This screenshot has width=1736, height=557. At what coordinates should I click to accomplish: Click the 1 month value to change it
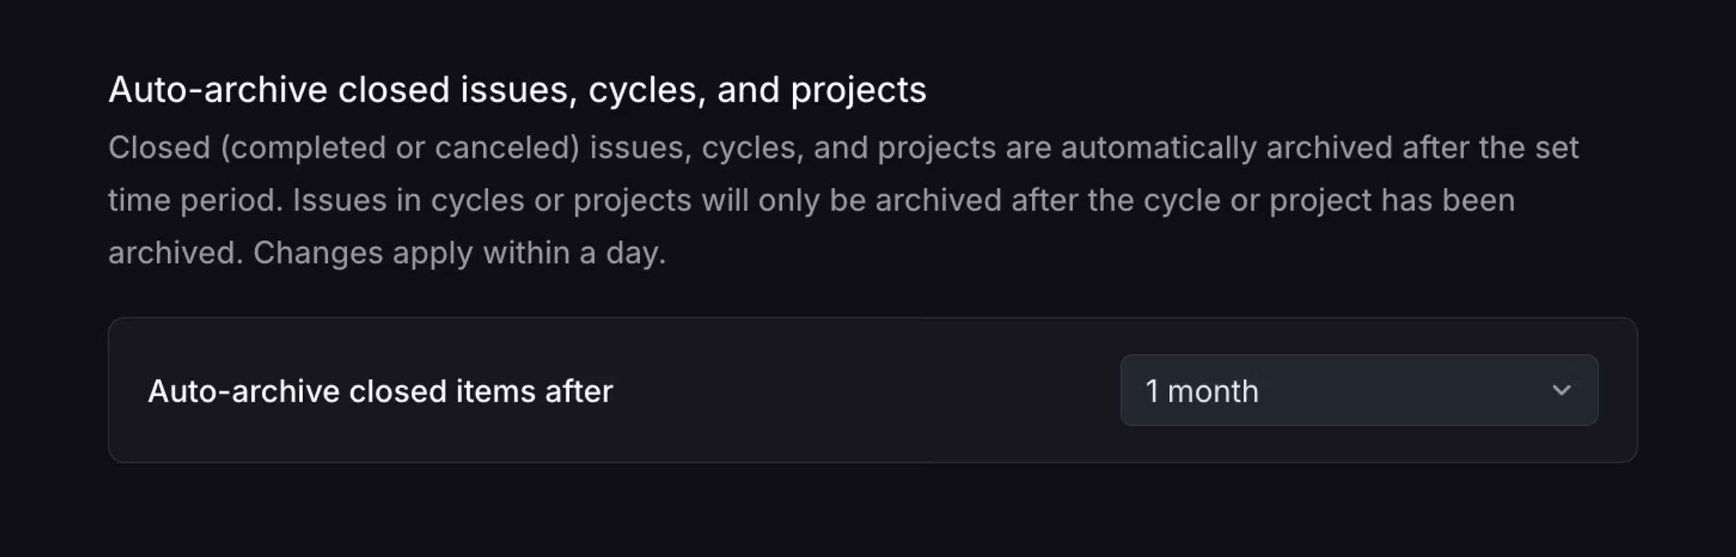pyautogui.click(x=1203, y=390)
